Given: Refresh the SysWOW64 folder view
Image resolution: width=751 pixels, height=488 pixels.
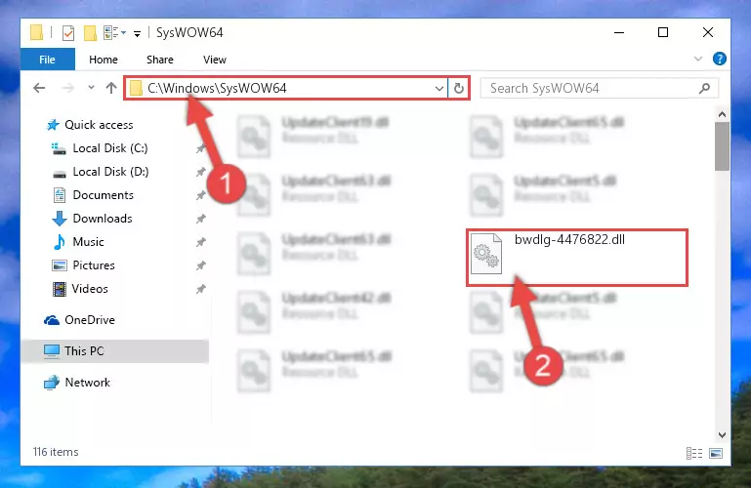Looking at the screenshot, I should pyautogui.click(x=458, y=89).
